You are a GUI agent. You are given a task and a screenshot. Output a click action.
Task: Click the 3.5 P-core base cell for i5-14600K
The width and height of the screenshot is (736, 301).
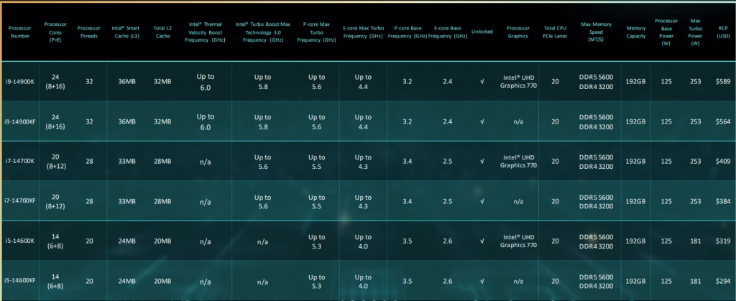coord(408,241)
